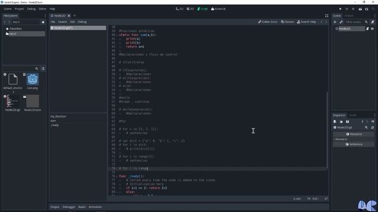Jump to my_function in method list
378x212 pixels.
[58, 117]
